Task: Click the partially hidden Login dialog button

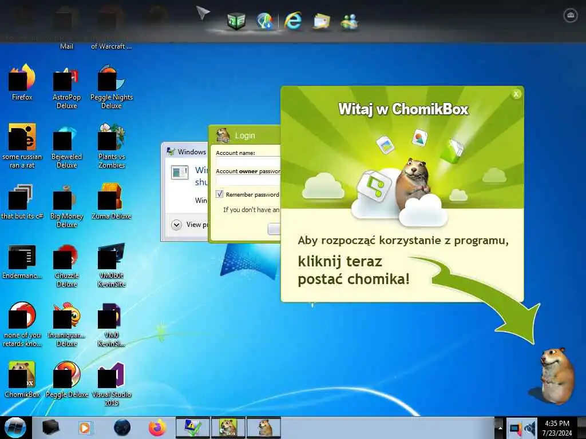Action: [x=274, y=229]
